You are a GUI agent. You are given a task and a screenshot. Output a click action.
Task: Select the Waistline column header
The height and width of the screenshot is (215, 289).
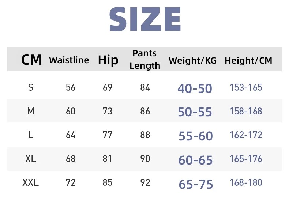tap(69, 60)
